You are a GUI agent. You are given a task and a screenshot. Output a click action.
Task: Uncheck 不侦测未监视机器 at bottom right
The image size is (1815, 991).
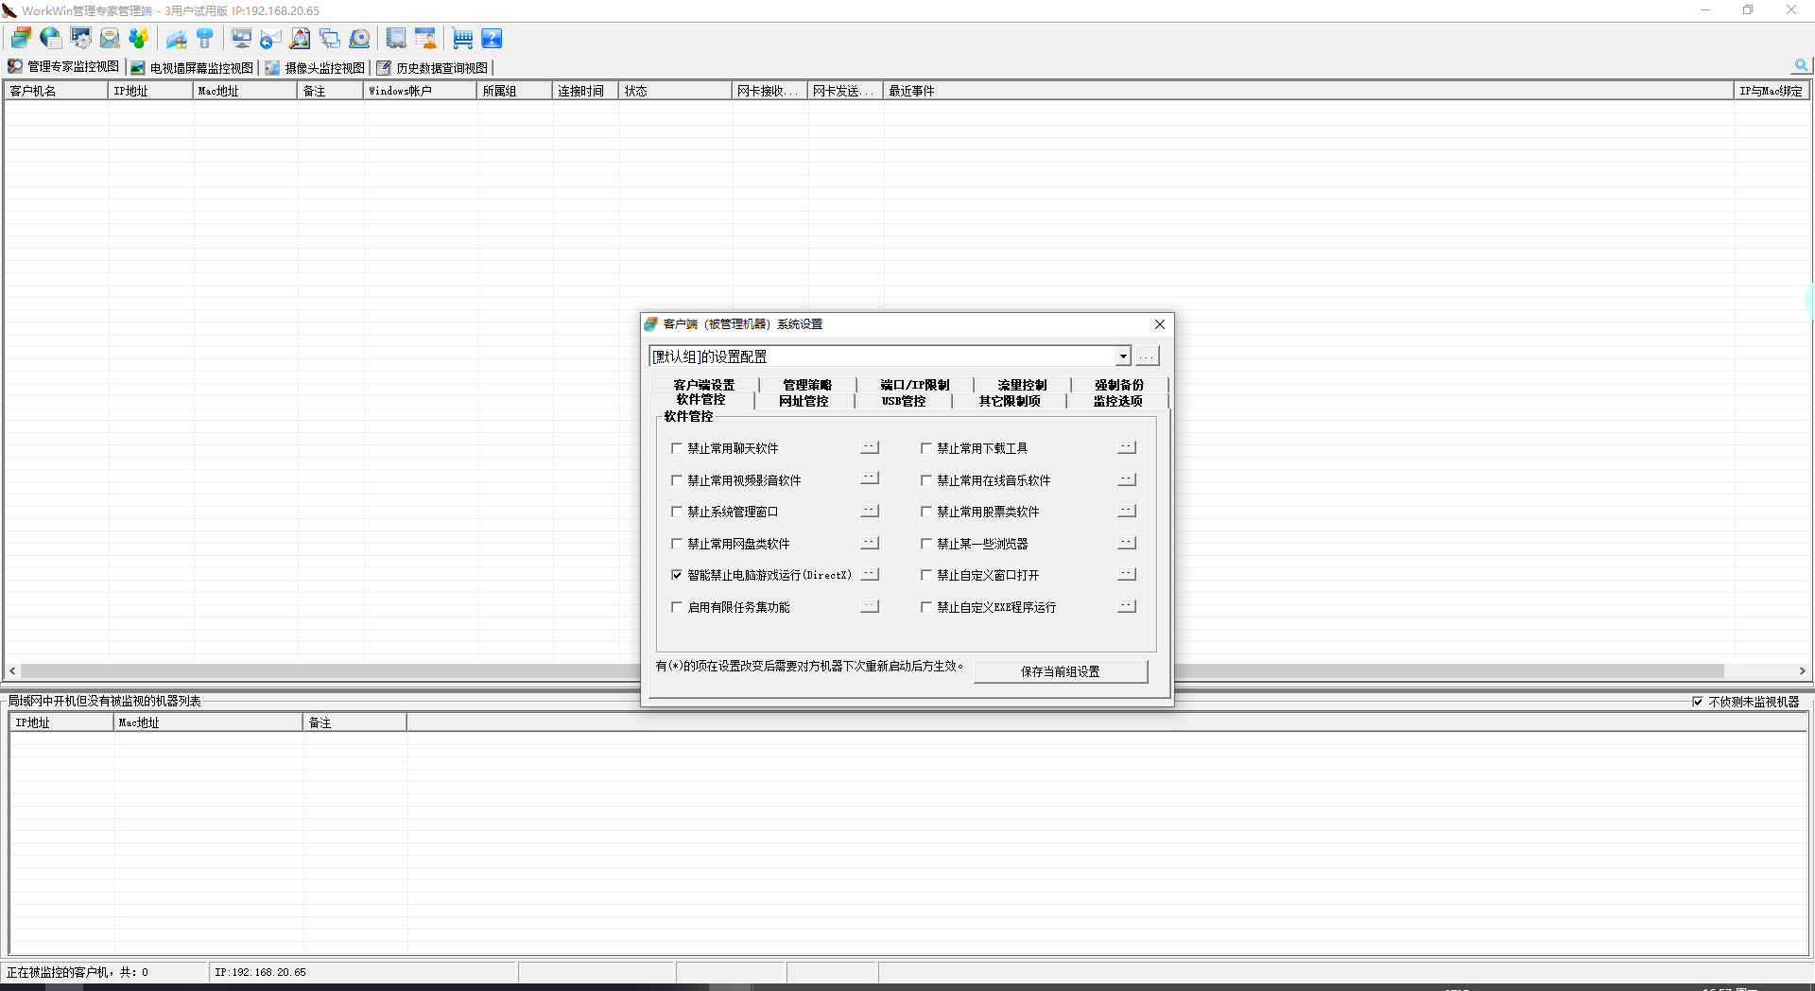(x=1699, y=702)
